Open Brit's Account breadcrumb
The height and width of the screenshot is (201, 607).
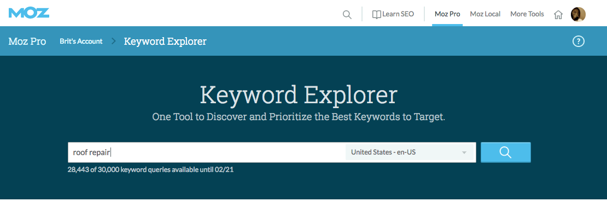click(81, 41)
